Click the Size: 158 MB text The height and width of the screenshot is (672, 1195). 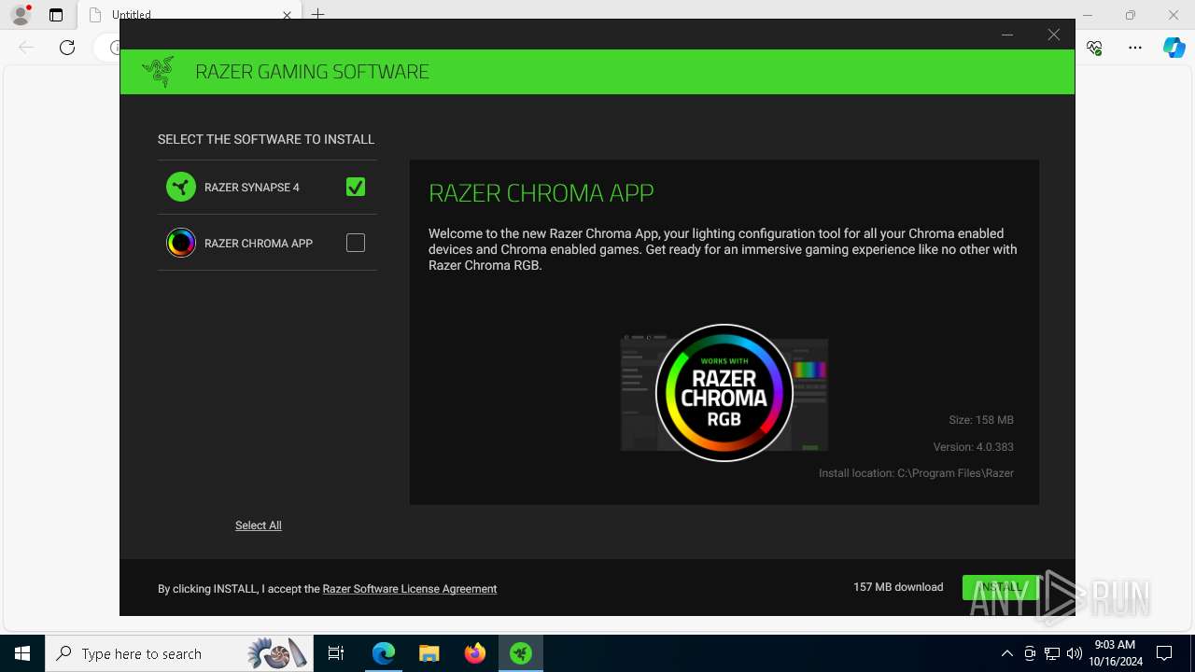981,420
